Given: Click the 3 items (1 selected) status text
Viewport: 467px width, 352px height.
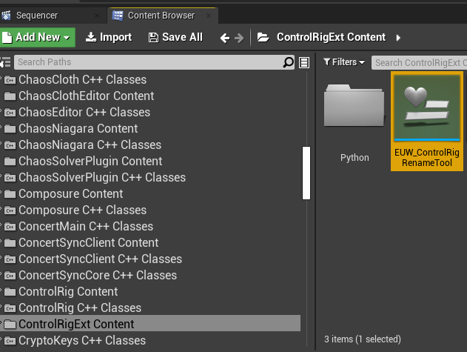Looking at the screenshot, I should point(362,339).
